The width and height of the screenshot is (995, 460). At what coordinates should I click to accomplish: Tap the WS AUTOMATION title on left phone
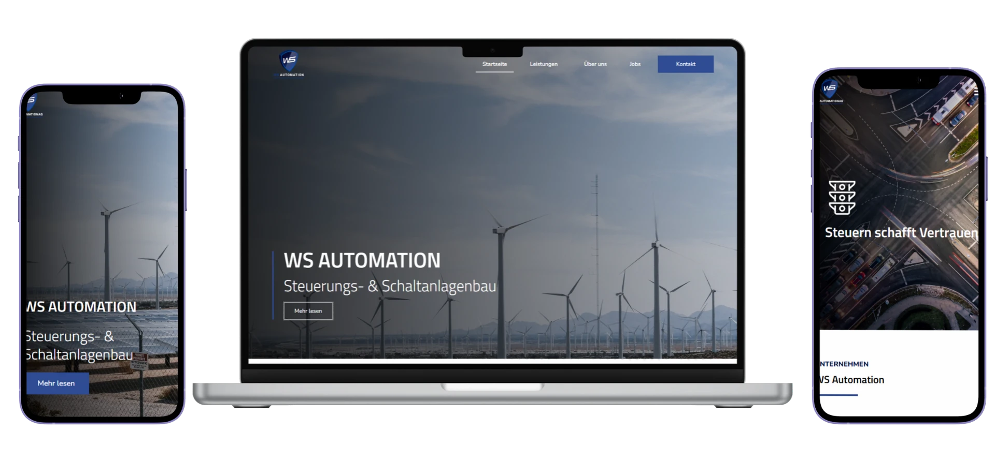pos(81,307)
